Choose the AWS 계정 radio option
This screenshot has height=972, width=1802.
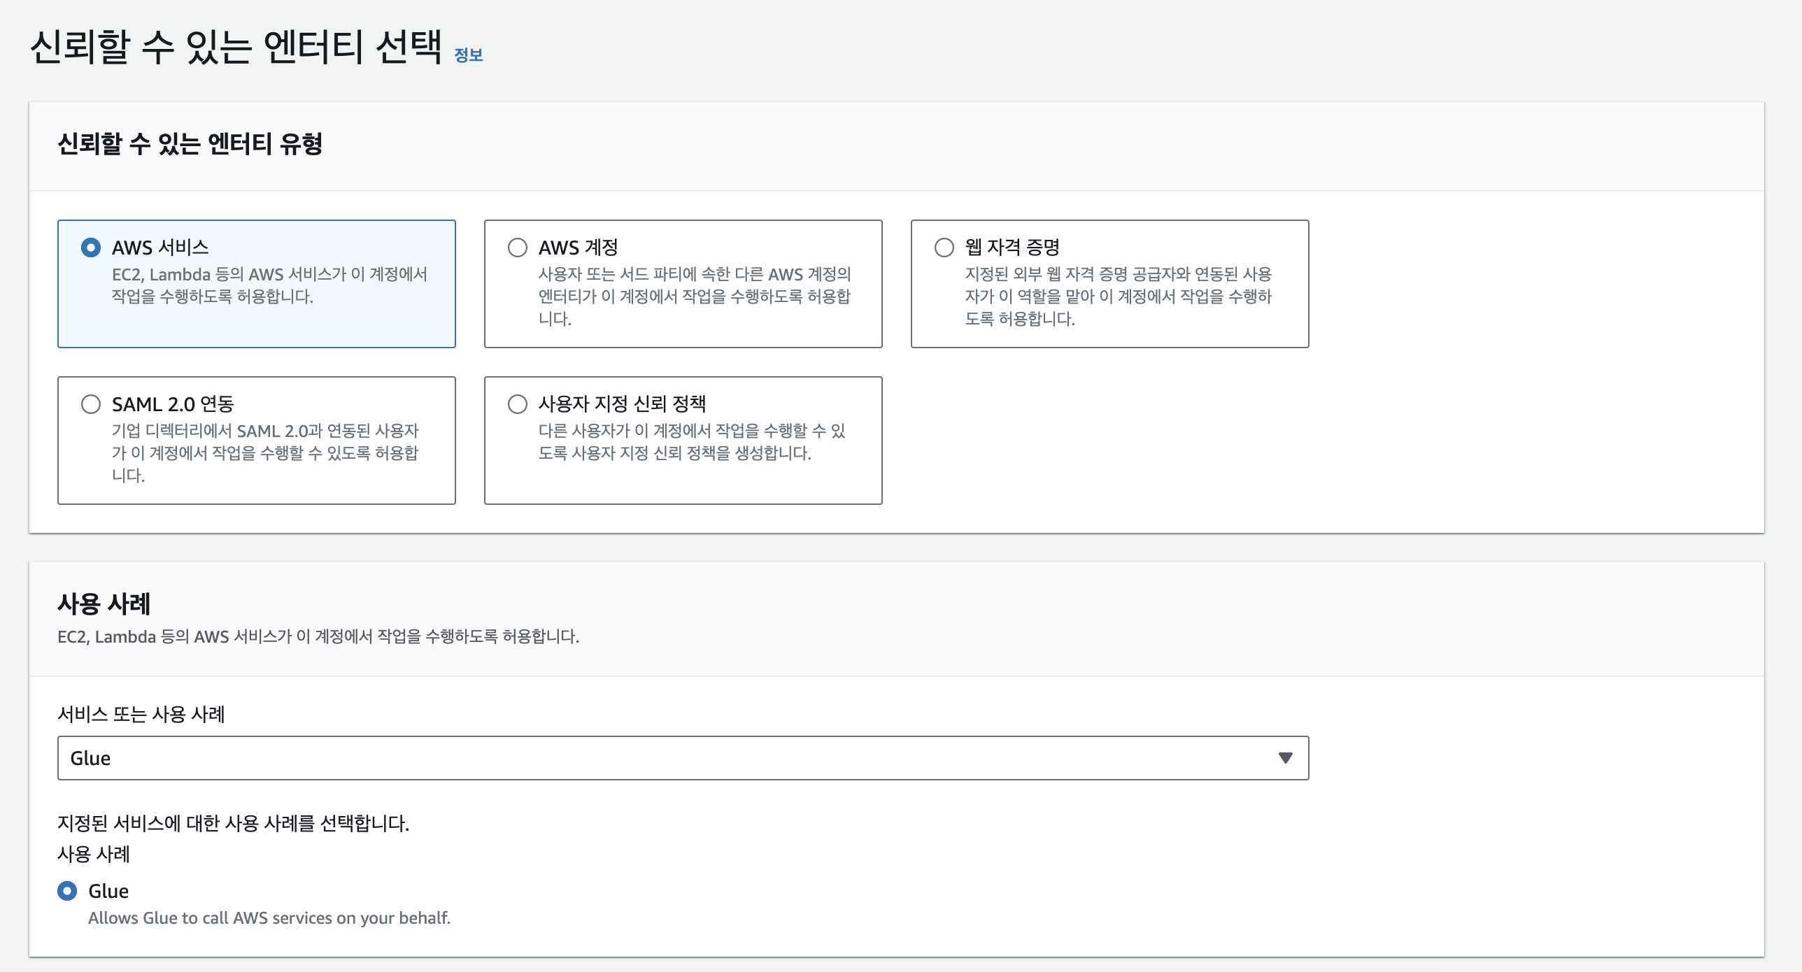point(518,248)
